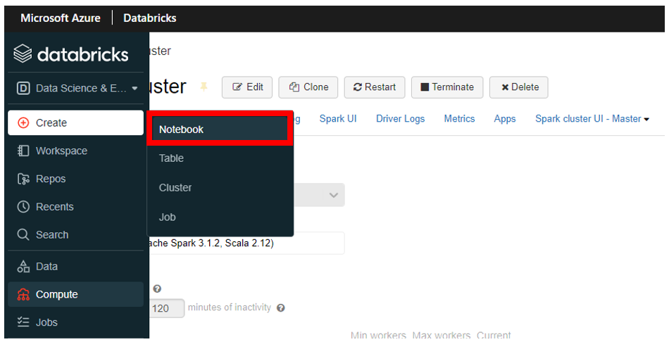Open Data in the sidebar
This screenshot has height=342, width=669.
click(75, 267)
